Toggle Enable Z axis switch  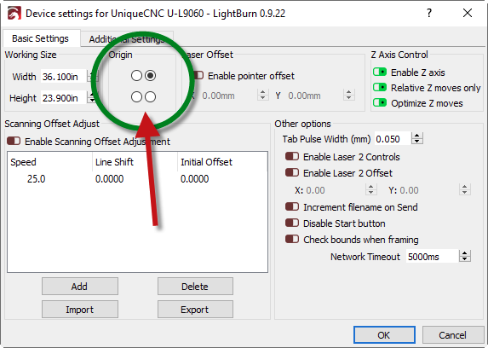(380, 72)
